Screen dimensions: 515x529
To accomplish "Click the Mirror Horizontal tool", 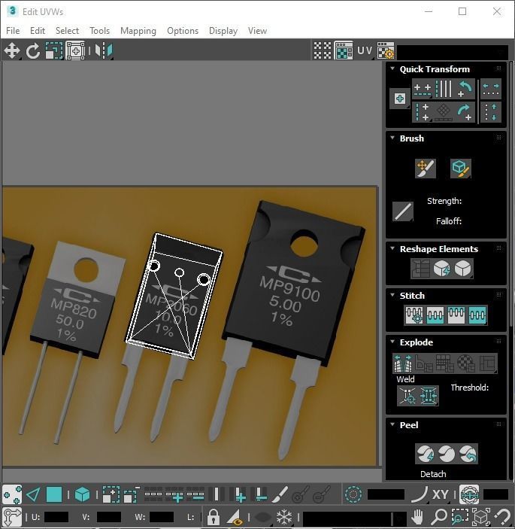I will 104,51.
